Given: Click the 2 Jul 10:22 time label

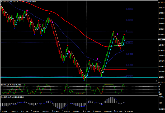Looking at the screenshot, I should (14, 111).
